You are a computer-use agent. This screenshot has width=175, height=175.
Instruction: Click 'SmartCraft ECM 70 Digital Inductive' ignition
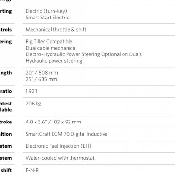click(x=67, y=134)
